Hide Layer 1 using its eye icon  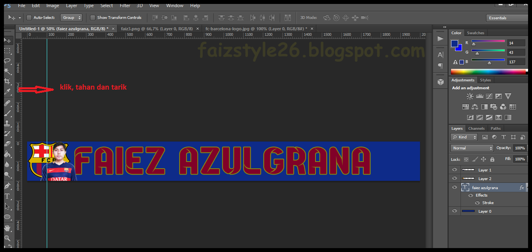[x=455, y=170]
